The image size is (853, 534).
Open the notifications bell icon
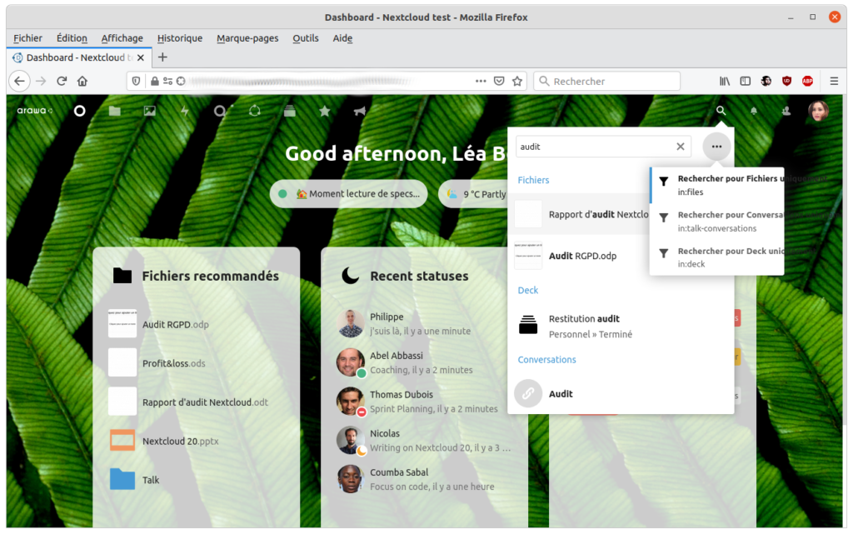[x=753, y=111]
